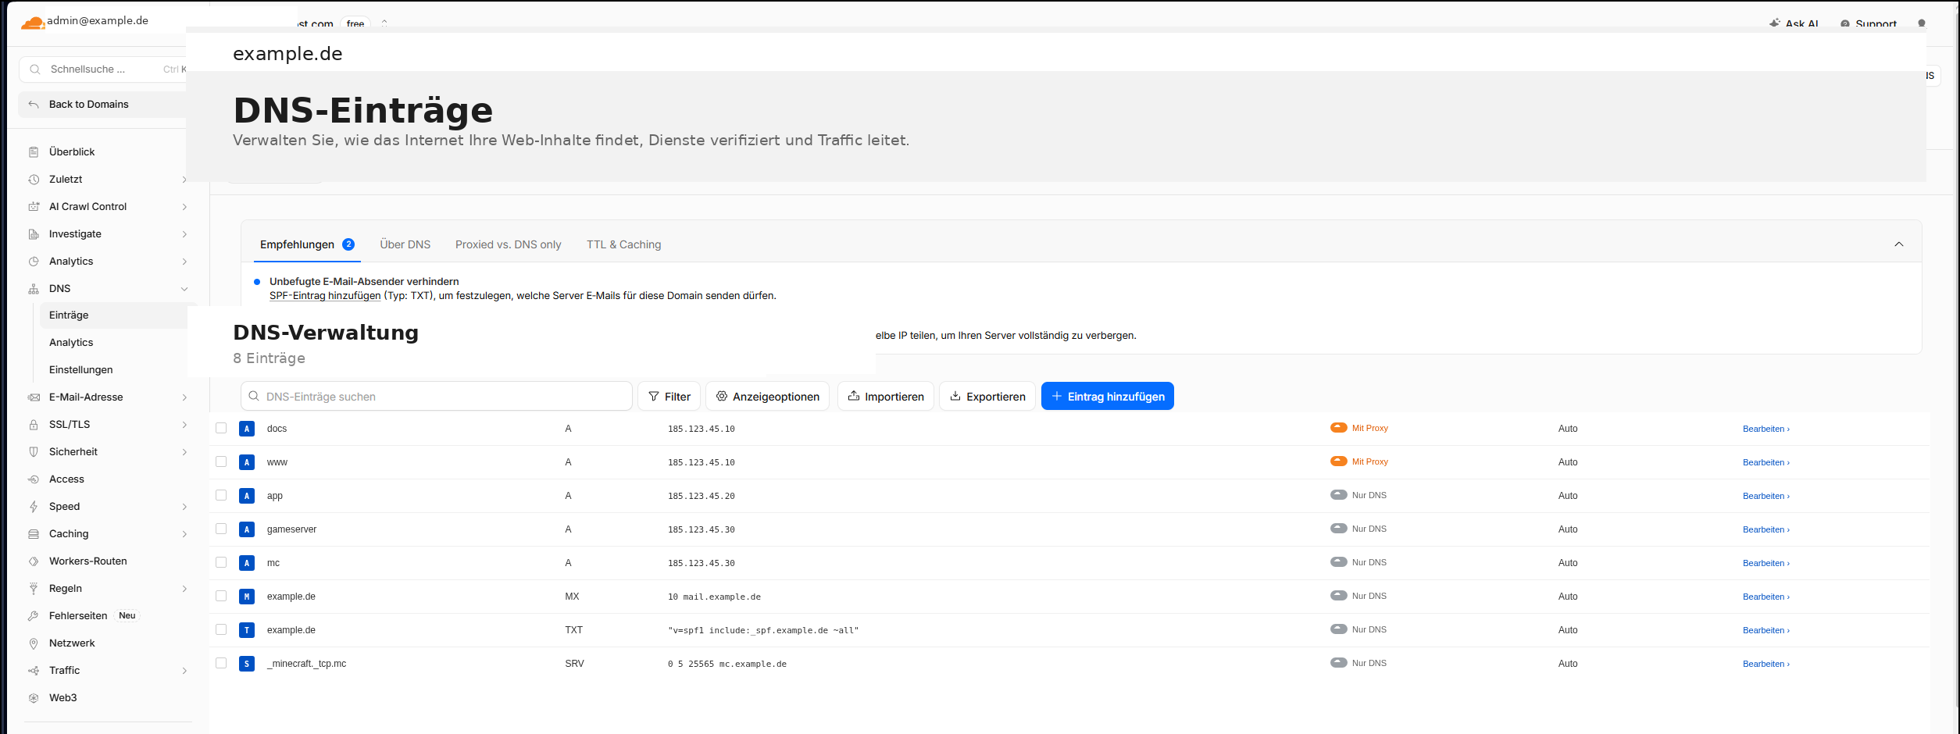Screen dimensions: 1960x734
Task: Focus the DNS-Einträge suchen field
Action: 437,396
